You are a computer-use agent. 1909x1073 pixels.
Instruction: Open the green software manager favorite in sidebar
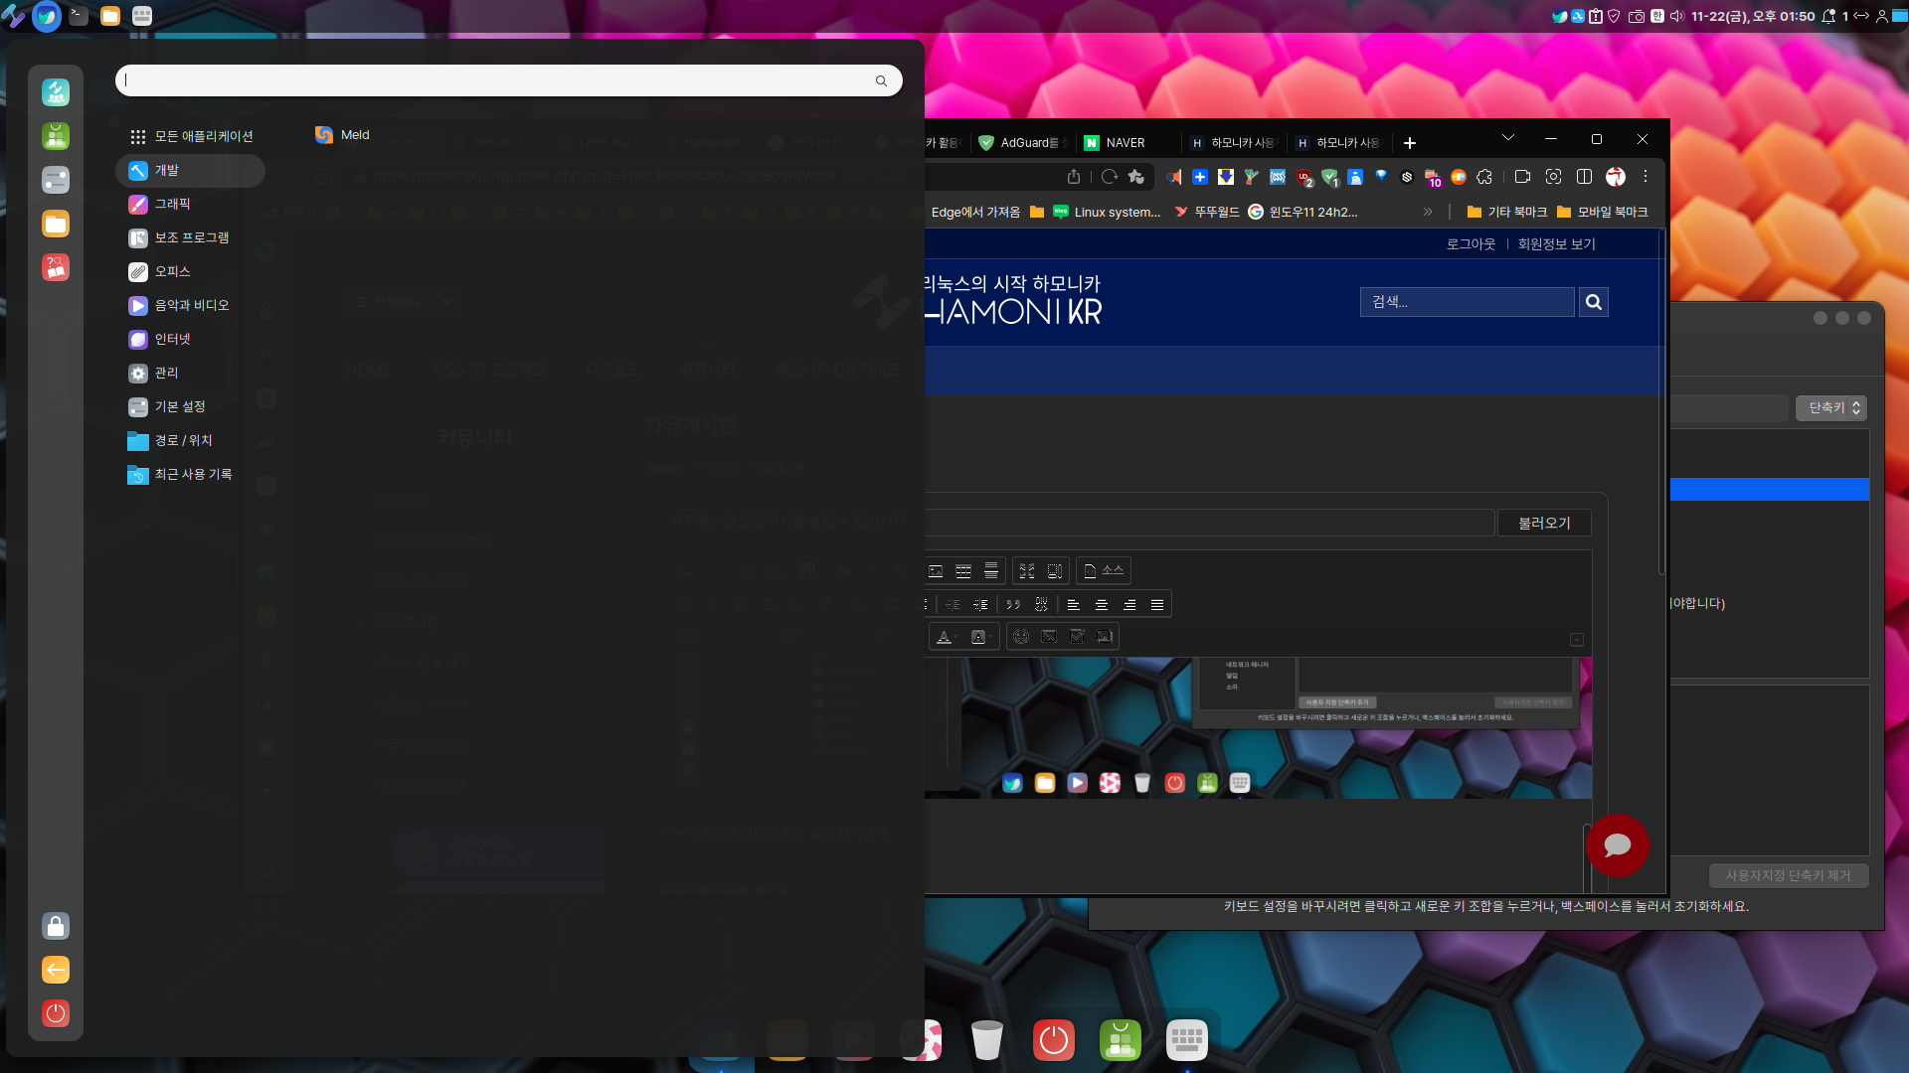coord(56,136)
